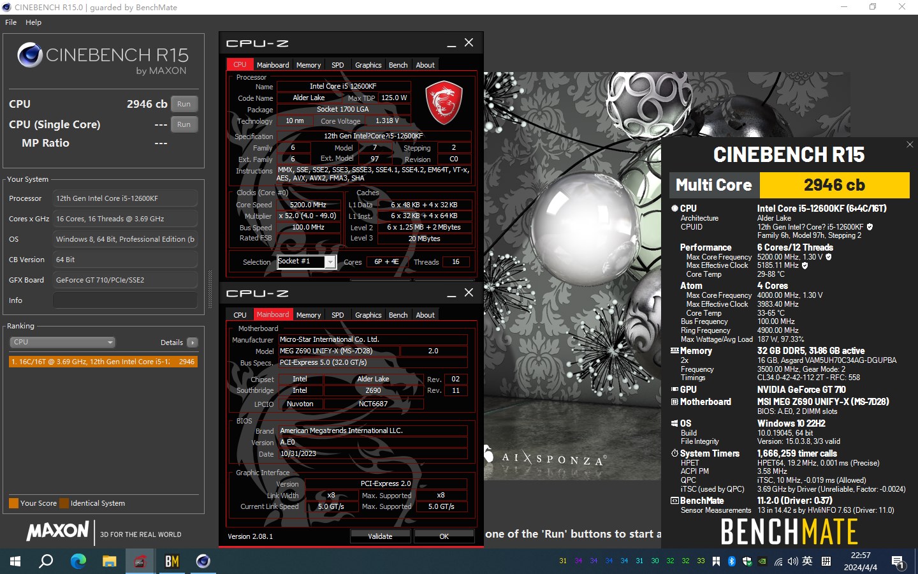Open Graphics tab in lower CPU-Z window

point(368,315)
